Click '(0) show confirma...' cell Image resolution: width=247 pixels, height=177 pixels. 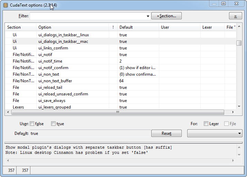[x=137, y=74]
